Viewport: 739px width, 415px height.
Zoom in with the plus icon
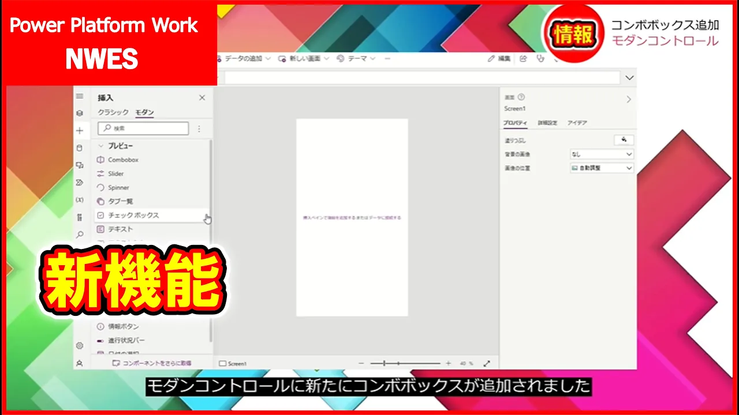pyautogui.click(x=448, y=364)
